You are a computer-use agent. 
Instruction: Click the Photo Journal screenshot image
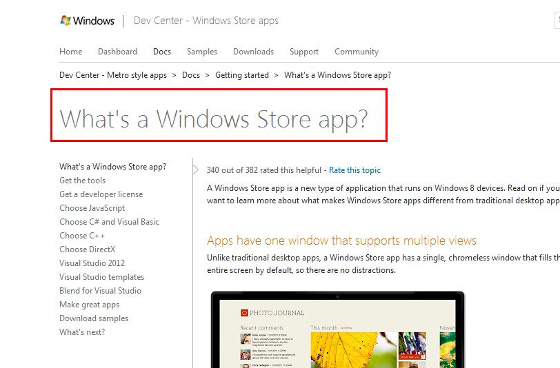click(x=338, y=330)
